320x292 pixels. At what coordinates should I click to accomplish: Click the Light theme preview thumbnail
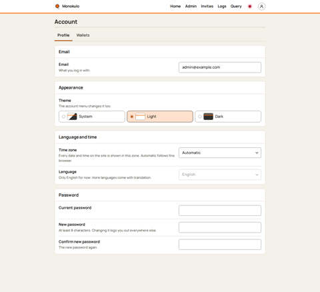(140, 117)
